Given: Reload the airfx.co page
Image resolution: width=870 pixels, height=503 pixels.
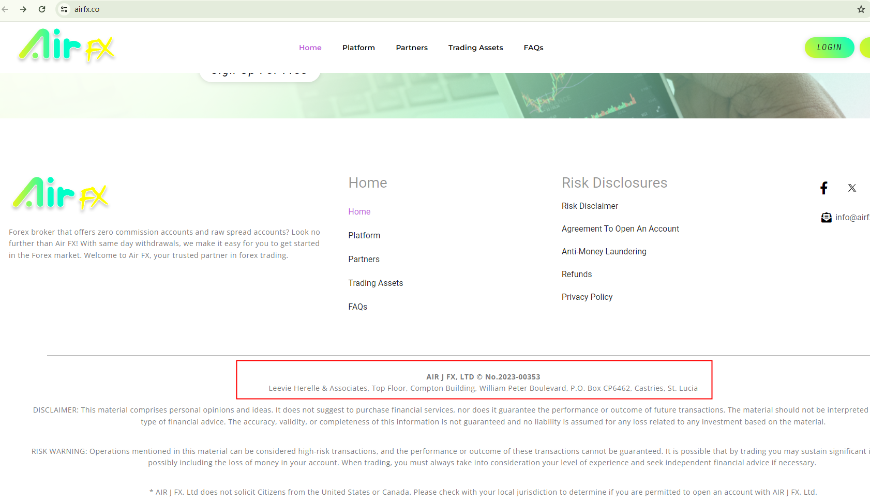Looking at the screenshot, I should pos(42,9).
